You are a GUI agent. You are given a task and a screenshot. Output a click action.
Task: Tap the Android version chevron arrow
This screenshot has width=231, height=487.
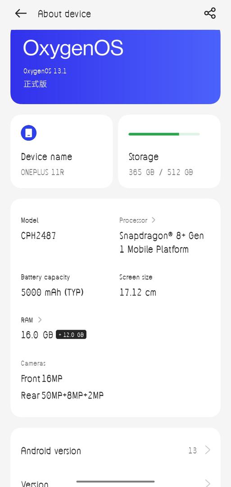click(x=208, y=450)
